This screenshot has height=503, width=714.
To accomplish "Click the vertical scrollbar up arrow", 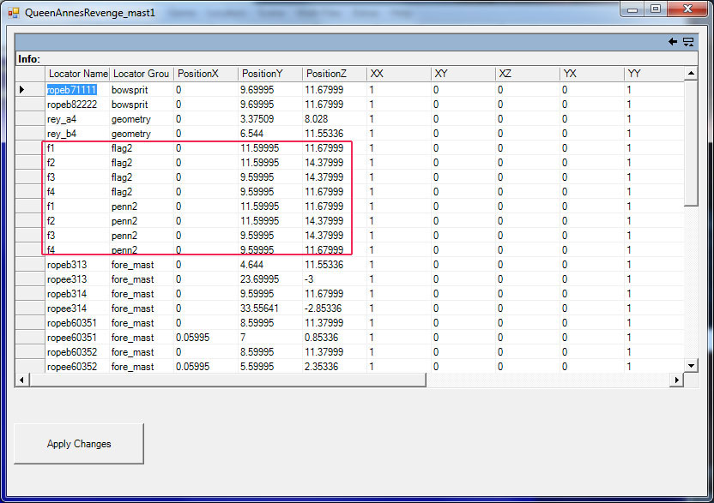I will [x=691, y=73].
